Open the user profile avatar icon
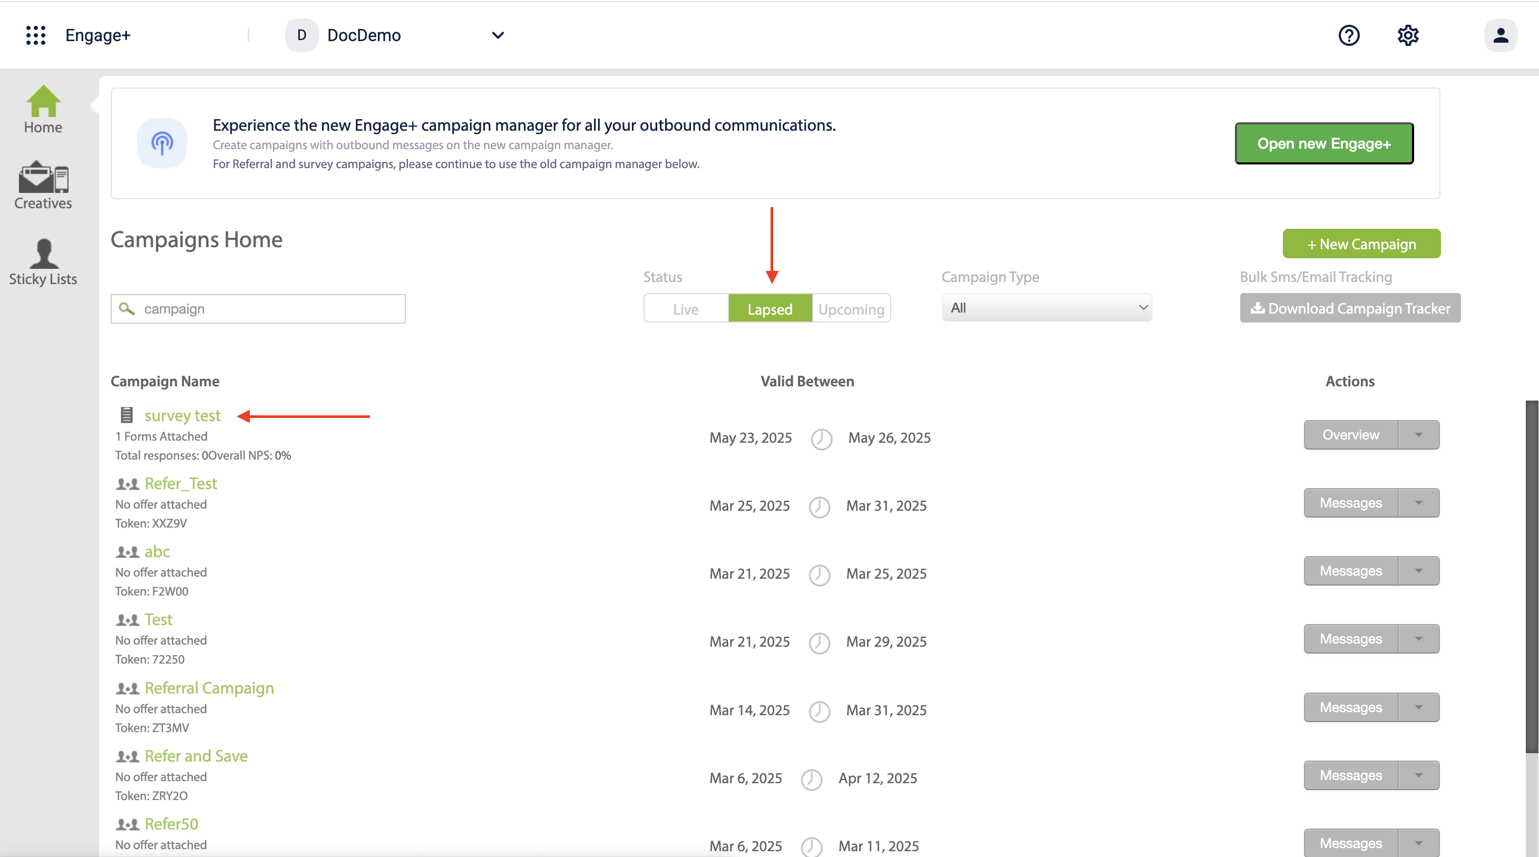The image size is (1539, 857). (1500, 35)
